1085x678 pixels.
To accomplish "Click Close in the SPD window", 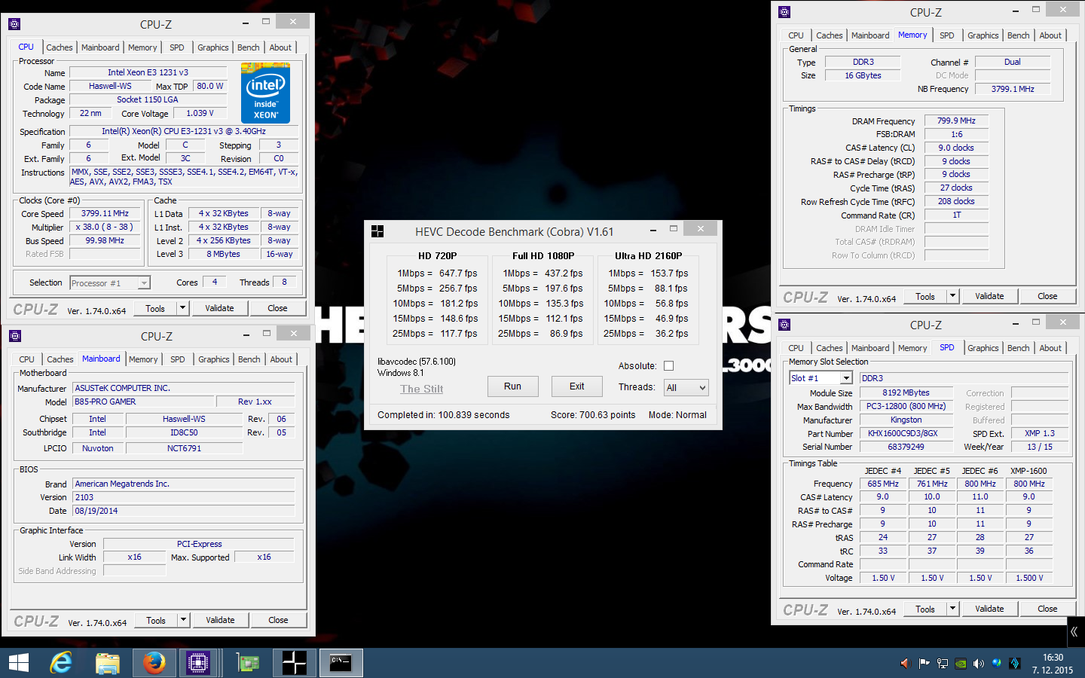I will (x=1047, y=609).
